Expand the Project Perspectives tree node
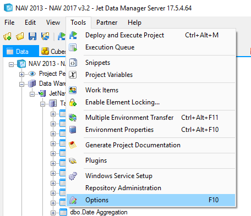Viewport: 251px width, 216px height. point(21,74)
